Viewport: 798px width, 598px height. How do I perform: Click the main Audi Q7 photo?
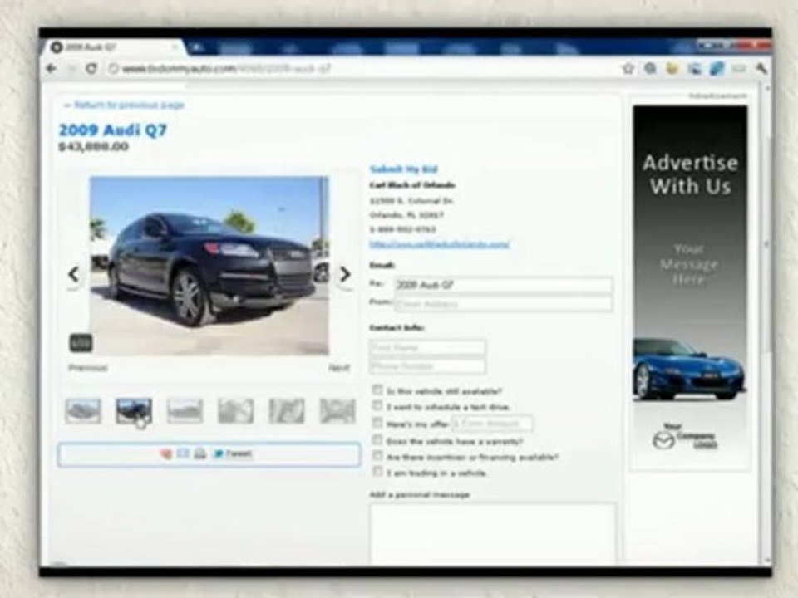tap(209, 266)
